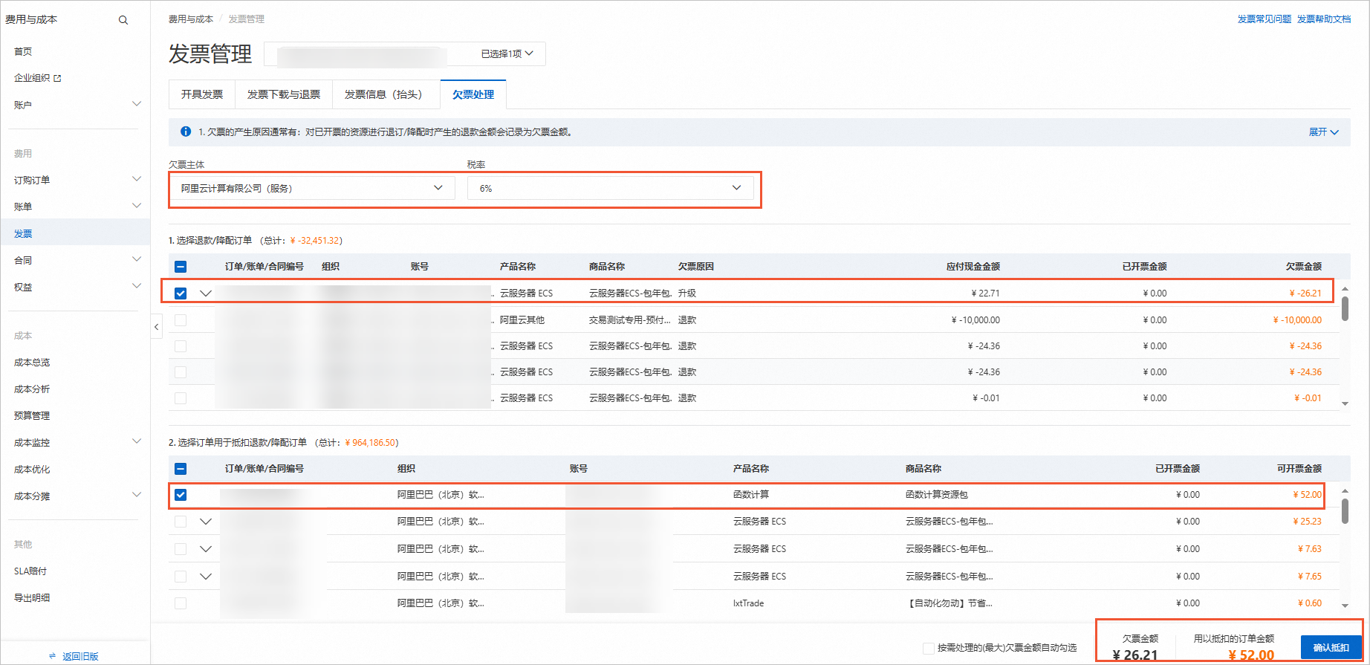Expand the ¥ -26.21 order row details

pyautogui.click(x=206, y=293)
